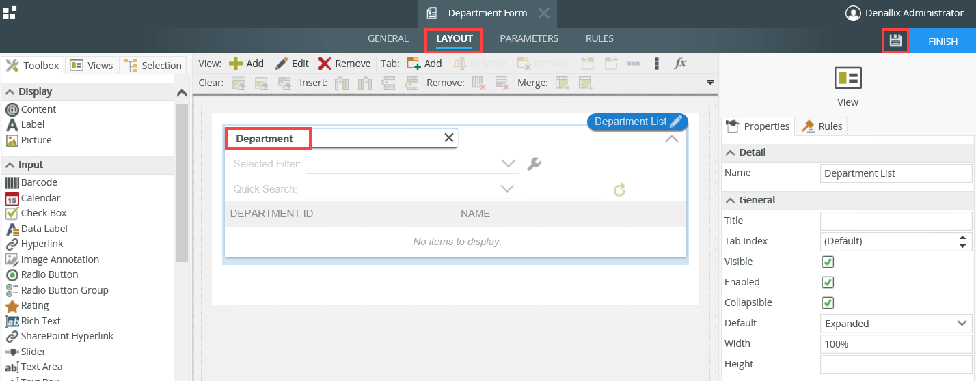Click the refresh icon near Quick Search

pyautogui.click(x=619, y=189)
